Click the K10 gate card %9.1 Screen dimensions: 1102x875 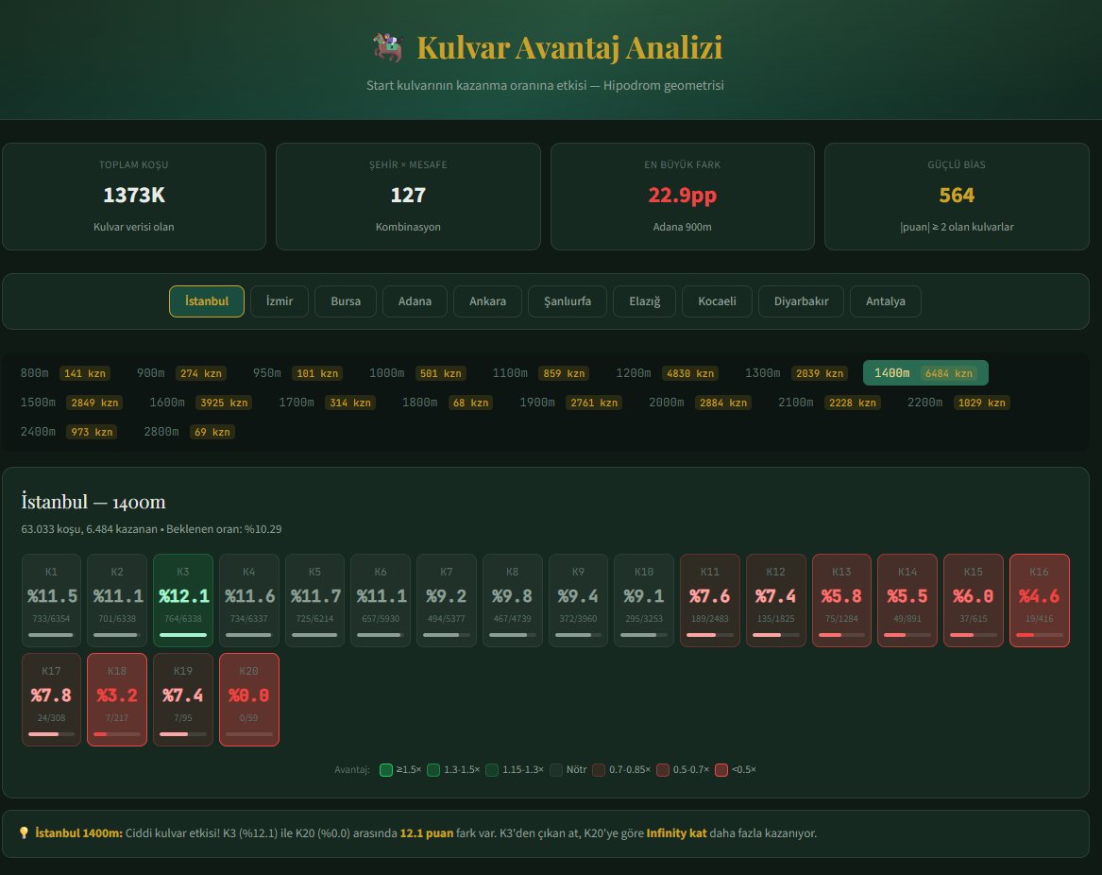point(644,600)
